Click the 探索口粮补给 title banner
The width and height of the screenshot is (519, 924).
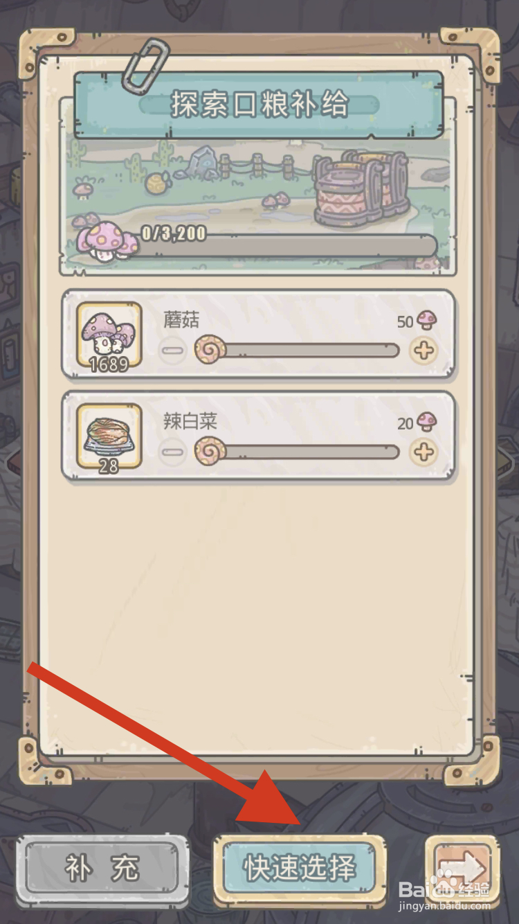pos(259,105)
